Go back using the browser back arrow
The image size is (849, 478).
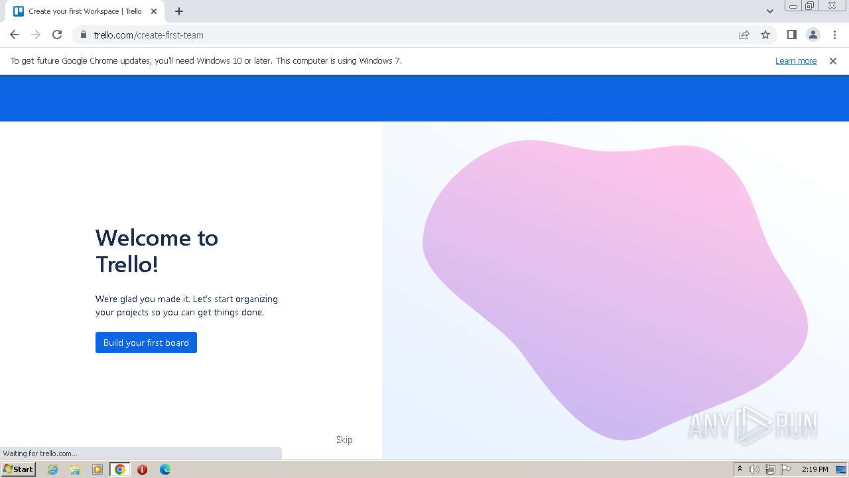pos(15,35)
